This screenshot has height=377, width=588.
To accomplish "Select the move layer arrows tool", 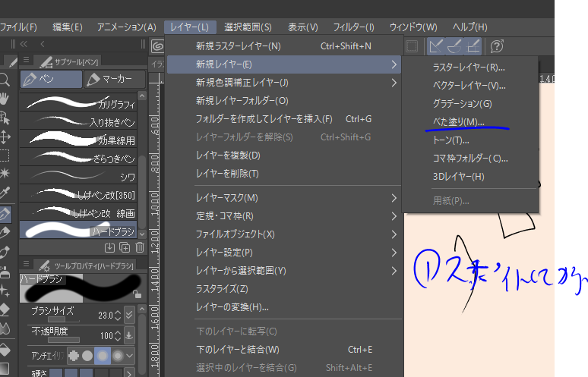I will point(5,137).
